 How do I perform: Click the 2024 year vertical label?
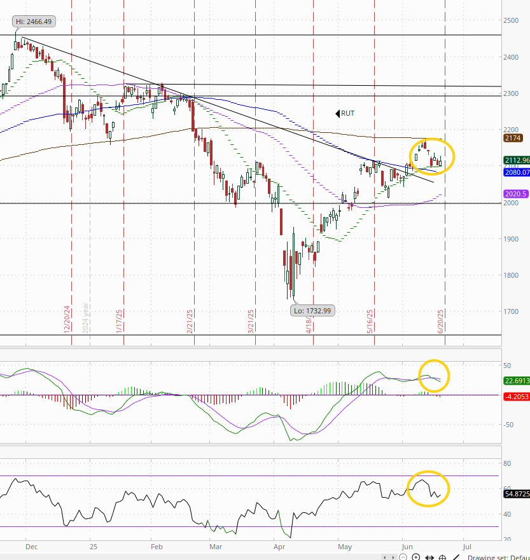[x=85, y=318]
